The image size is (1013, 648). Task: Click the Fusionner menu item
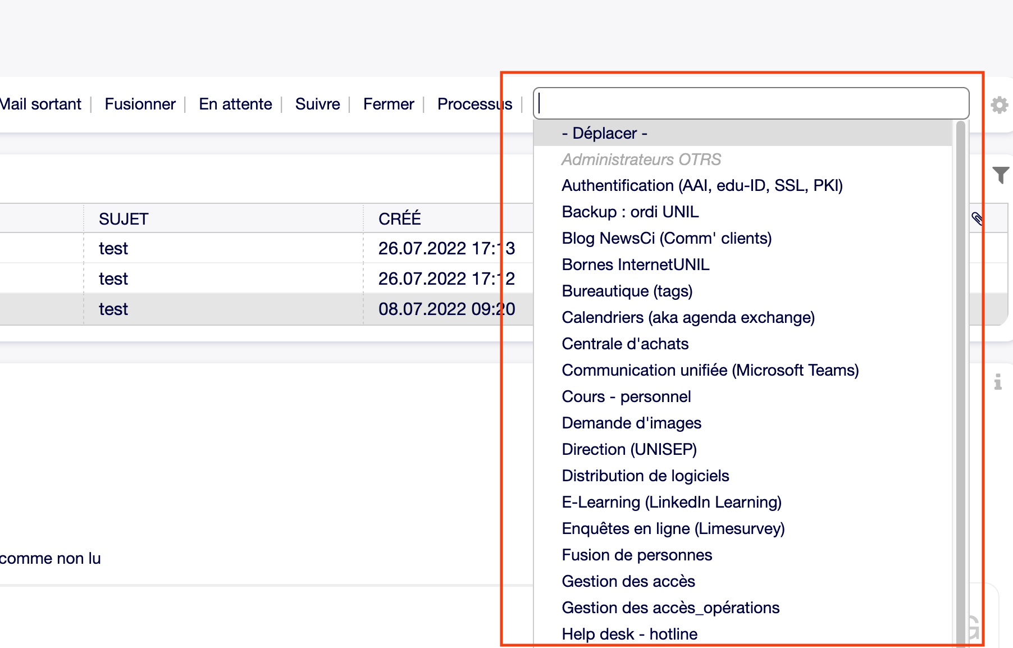140,104
